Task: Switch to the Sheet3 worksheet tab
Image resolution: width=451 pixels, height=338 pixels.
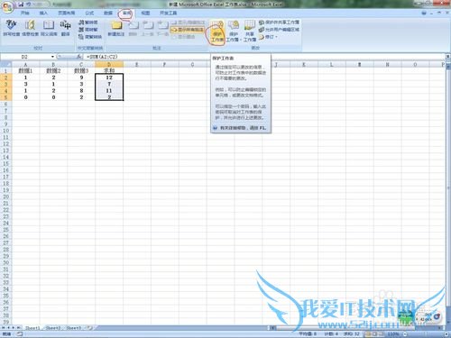Action: click(x=74, y=328)
